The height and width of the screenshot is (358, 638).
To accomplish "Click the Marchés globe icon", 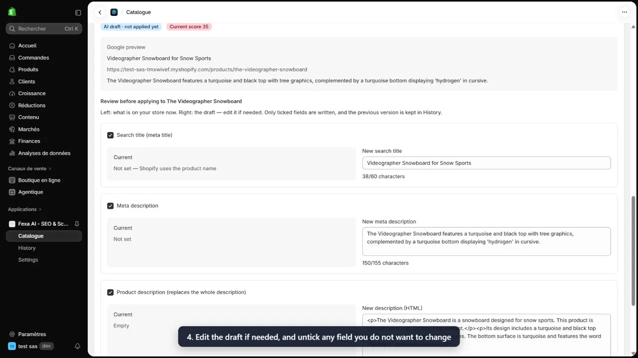I will click(12, 129).
